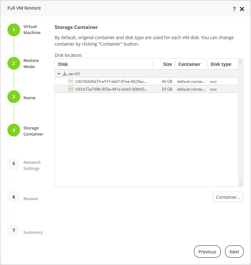Collapse the serv51 tree node

[x=59, y=74]
